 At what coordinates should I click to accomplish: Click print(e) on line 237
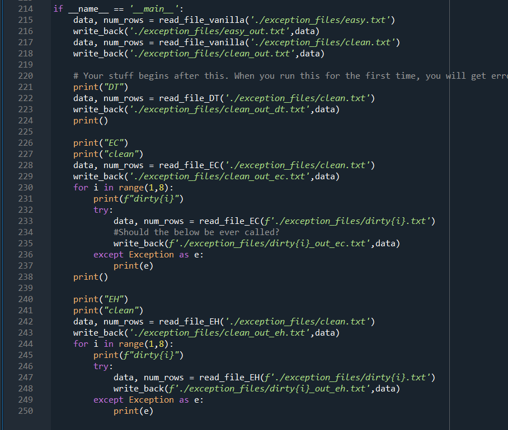coord(134,266)
